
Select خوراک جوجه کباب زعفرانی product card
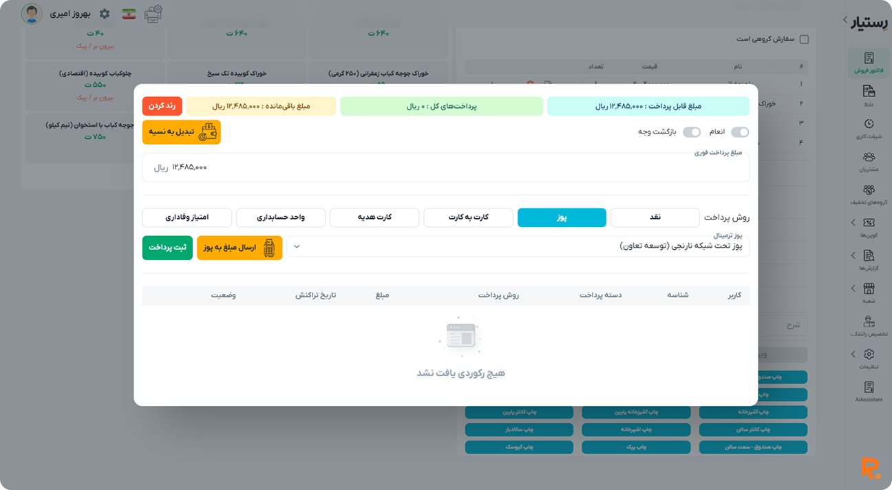click(x=378, y=74)
